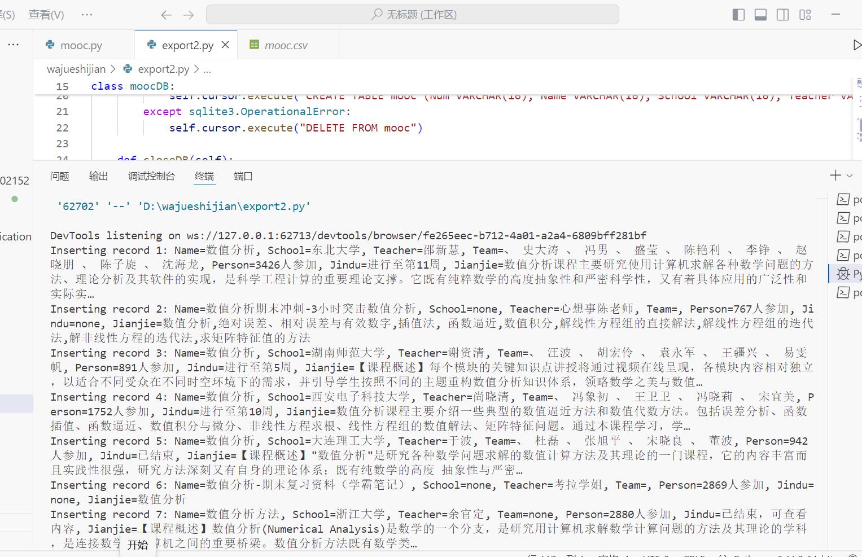Viewport: 862px width, 557px height.
Task: Open the 查看(V) menu
Action: click(x=46, y=15)
